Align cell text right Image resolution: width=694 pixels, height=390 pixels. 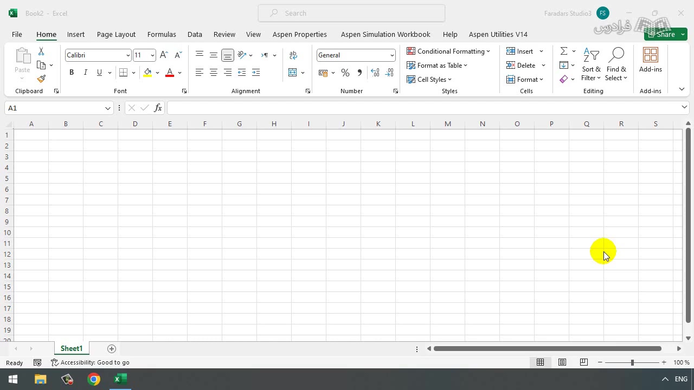coord(228,73)
